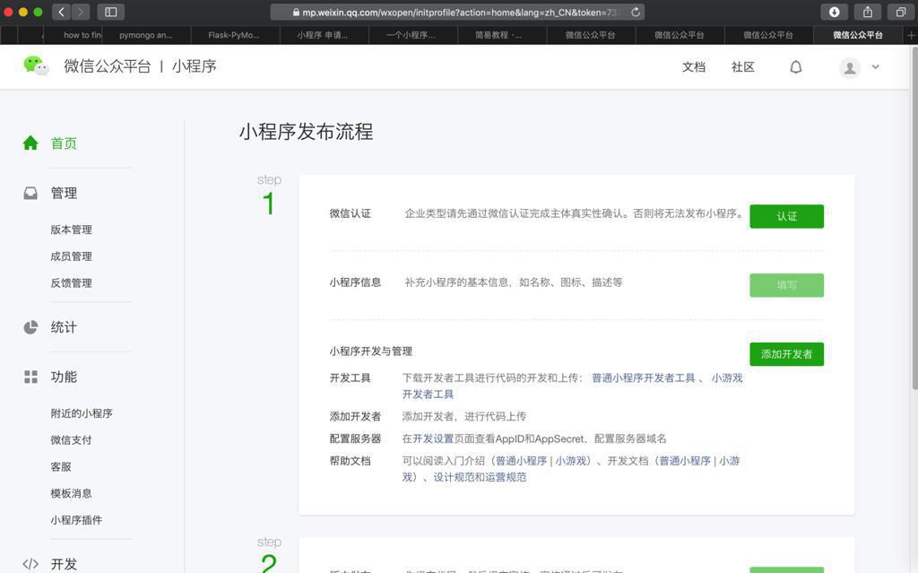This screenshot has width=918, height=573.
Task: Click the 小程序开发与管理 heading
Action: [370, 351]
